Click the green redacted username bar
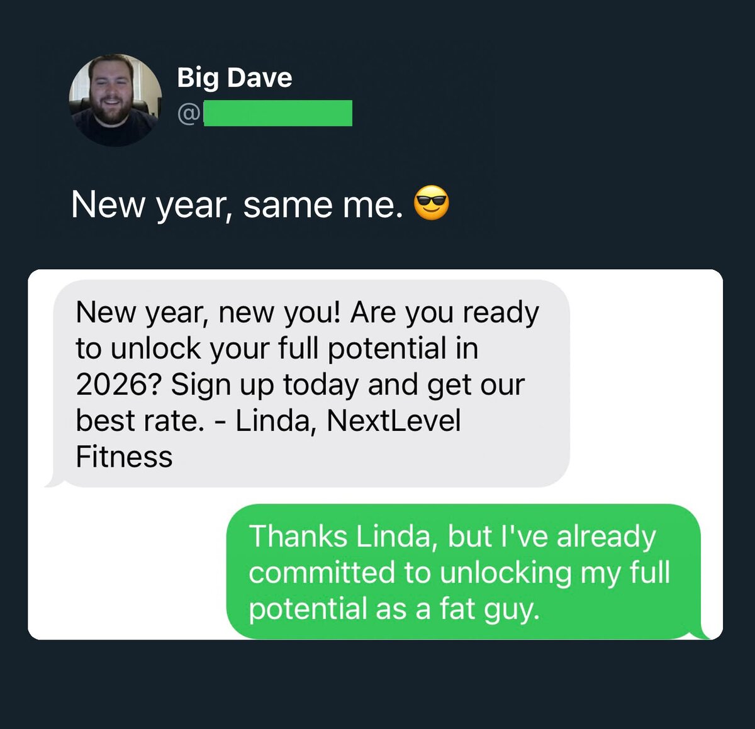This screenshot has width=755, height=729. [x=278, y=113]
